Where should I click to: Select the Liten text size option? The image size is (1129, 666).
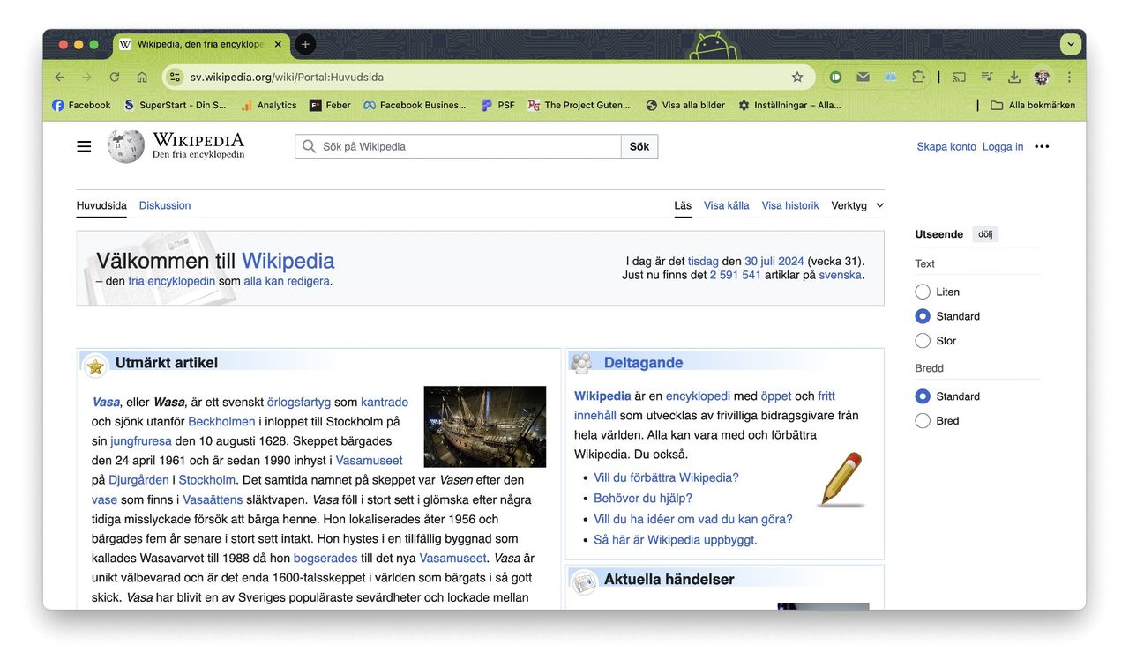923,292
